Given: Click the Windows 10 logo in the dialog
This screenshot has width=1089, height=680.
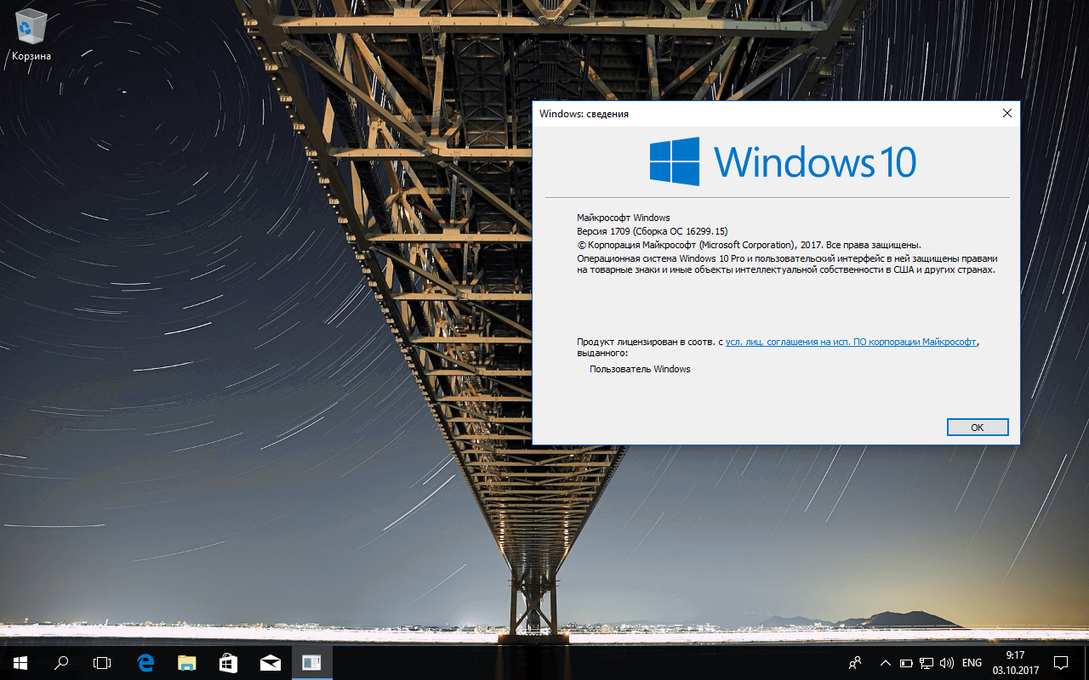Looking at the screenshot, I should pos(781,162).
